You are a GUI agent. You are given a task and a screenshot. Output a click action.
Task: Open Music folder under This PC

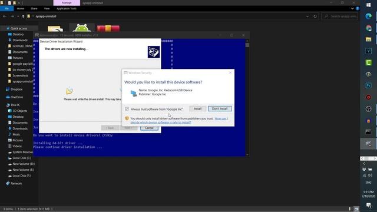click(16, 134)
